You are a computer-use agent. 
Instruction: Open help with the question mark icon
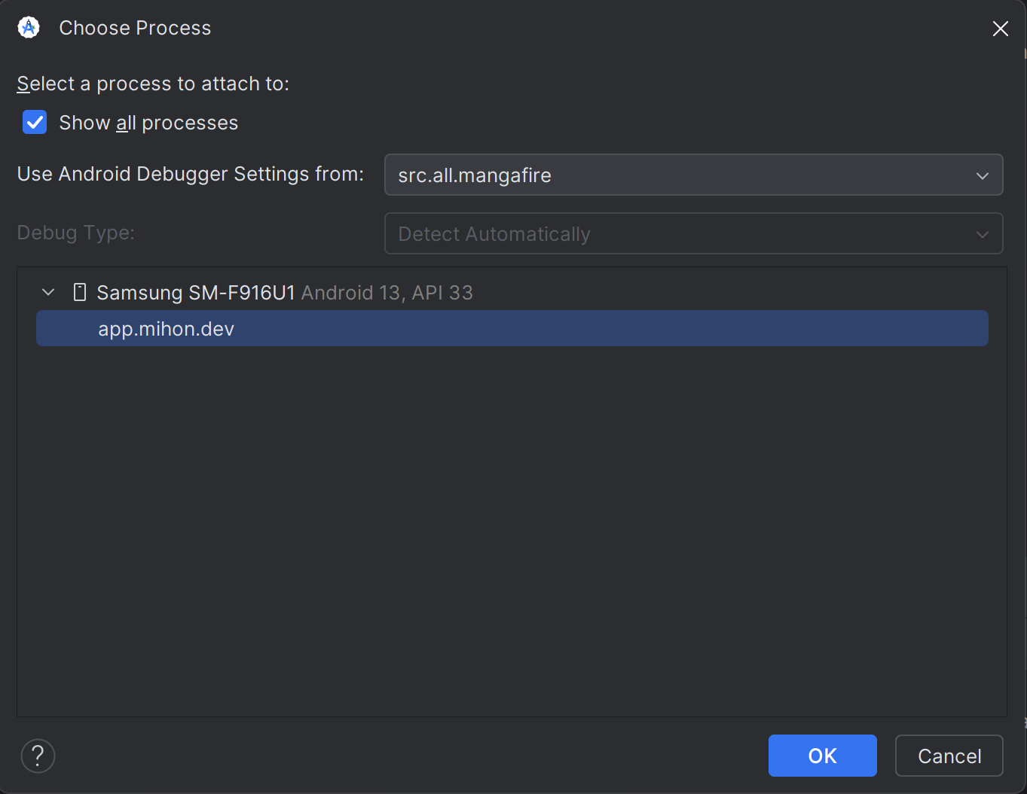38,756
